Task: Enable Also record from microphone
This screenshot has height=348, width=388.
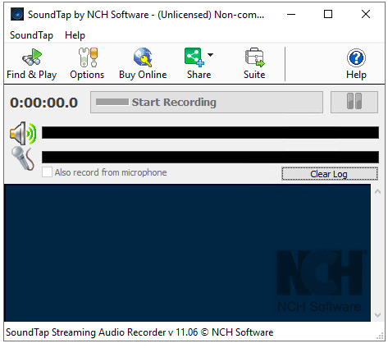Action: pos(47,172)
